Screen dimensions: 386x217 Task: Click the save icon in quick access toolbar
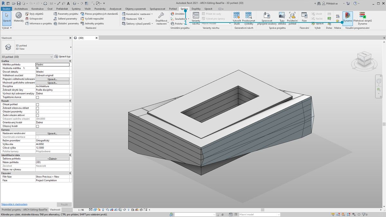pos(19,3)
